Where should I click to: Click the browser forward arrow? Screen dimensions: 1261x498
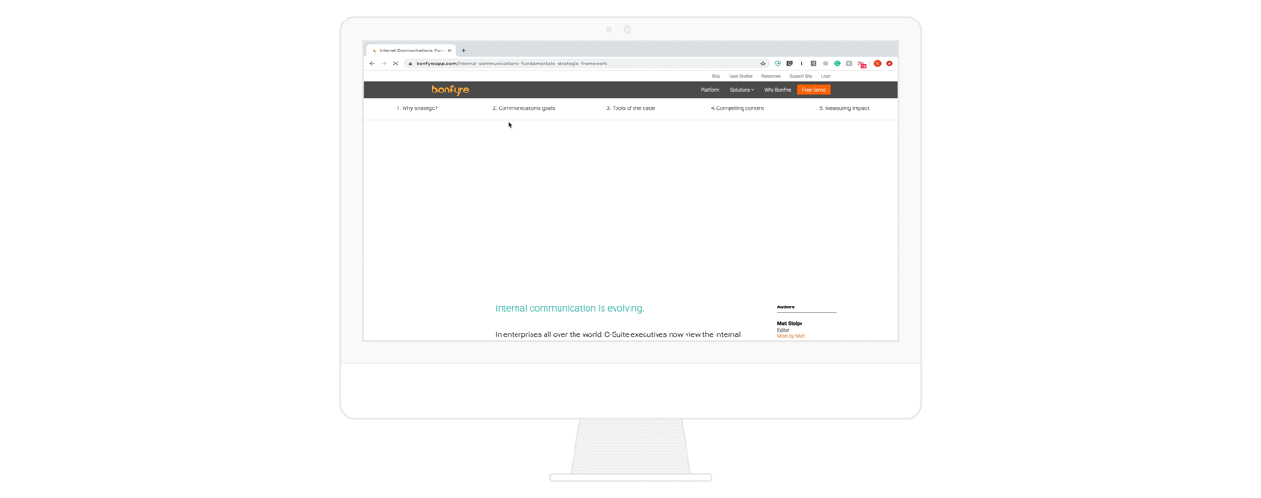click(383, 64)
